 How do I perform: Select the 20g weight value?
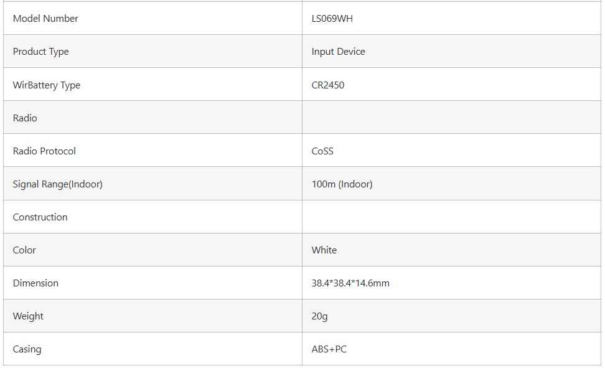coord(319,316)
